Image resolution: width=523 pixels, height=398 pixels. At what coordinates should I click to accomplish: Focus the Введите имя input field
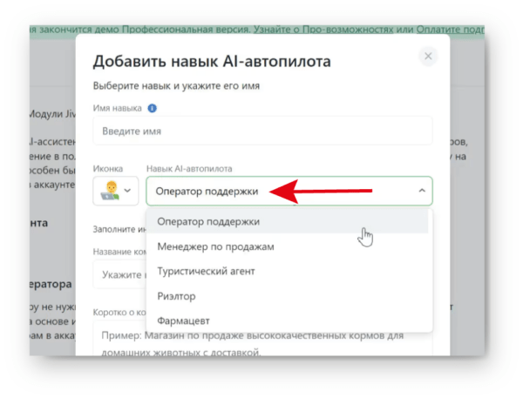pyautogui.click(x=262, y=131)
